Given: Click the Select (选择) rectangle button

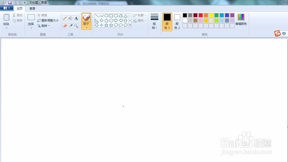Looking at the screenshot, I should click(x=31, y=20).
